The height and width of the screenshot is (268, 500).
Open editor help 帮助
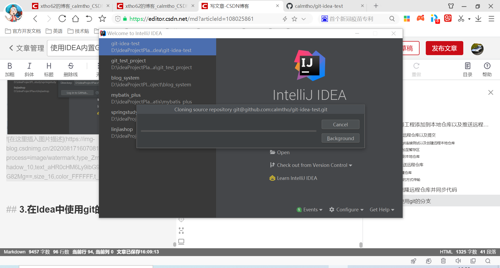(x=487, y=70)
